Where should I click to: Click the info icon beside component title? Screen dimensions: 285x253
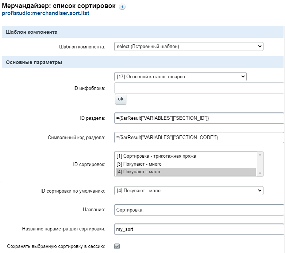point(122,7)
